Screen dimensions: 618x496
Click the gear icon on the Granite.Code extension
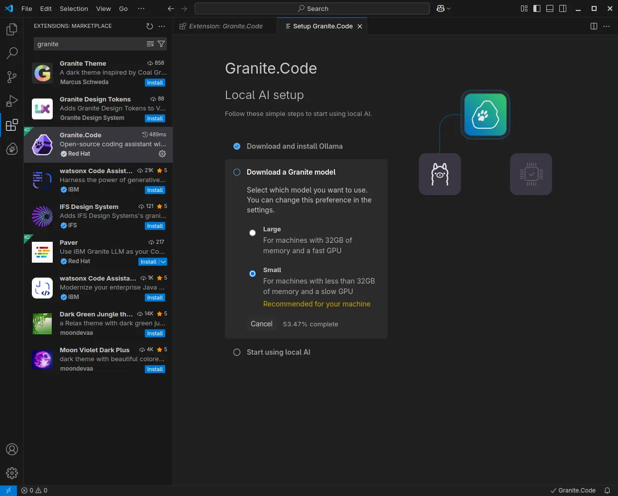(162, 154)
